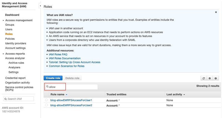Click 'Account: *' in the User1 row
This screenshot has height=118, width=222.
coord(113,100)
